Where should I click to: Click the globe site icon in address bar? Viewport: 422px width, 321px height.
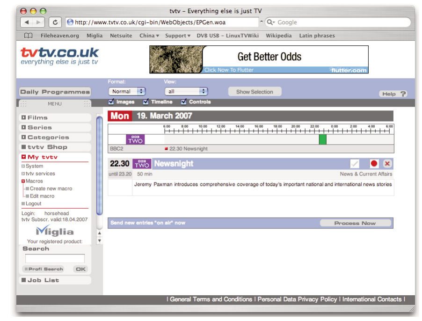click(x=70, y=22)
